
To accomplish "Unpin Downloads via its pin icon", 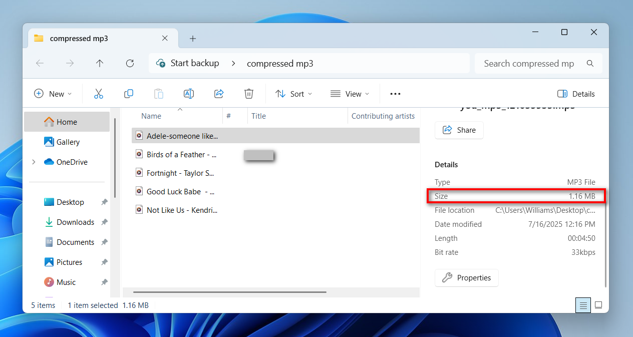I will point(104,222).
